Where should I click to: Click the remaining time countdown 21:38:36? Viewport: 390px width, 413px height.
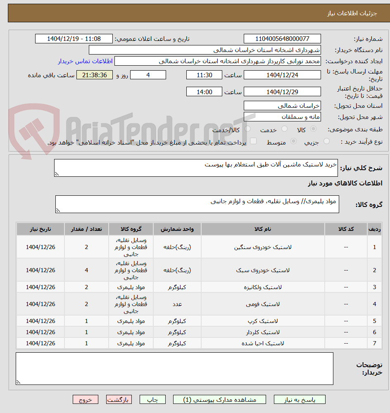(x=95, y=75)
